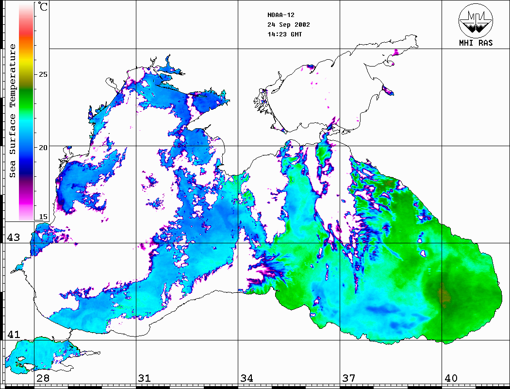
Task: Click the '15' tick label on scale
Action: (x=43, y=217)
